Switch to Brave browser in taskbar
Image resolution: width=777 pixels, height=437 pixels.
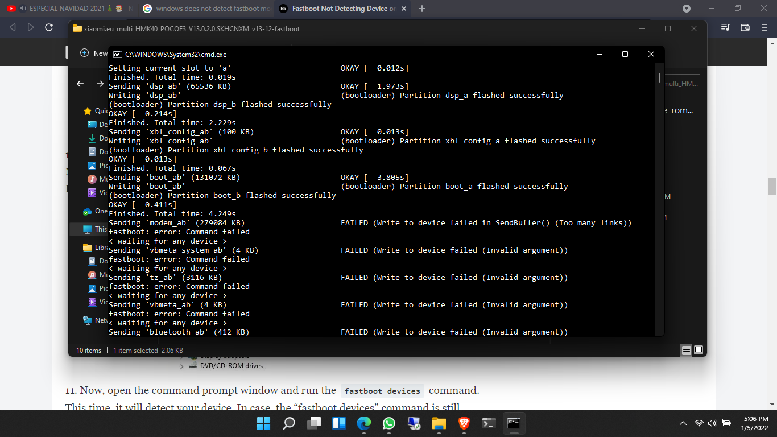point(464,423)
